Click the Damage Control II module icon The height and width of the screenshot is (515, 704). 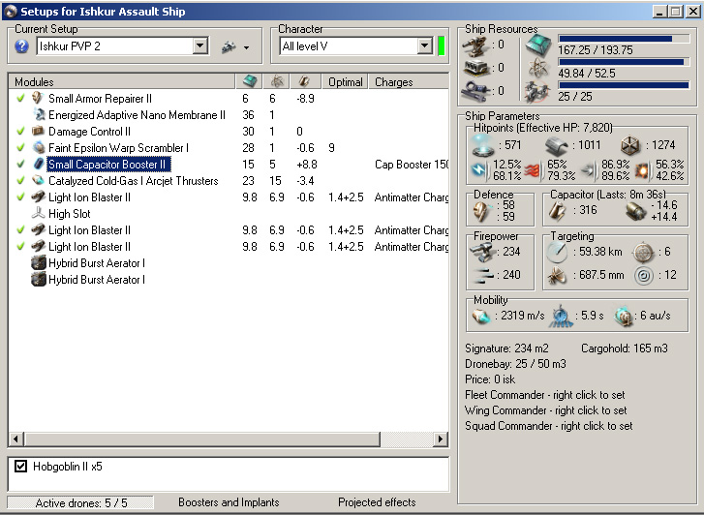coord(38,131)
